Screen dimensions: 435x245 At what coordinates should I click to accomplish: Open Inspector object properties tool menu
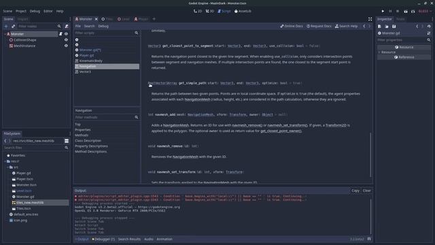click(x=429, y=33)
